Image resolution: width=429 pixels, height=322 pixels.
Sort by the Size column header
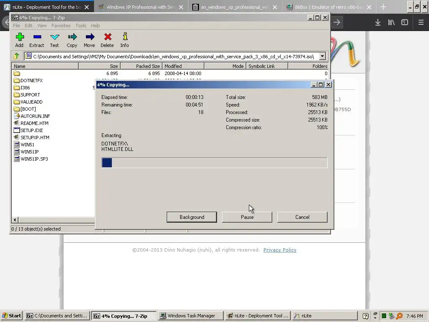tap(100, 66)
